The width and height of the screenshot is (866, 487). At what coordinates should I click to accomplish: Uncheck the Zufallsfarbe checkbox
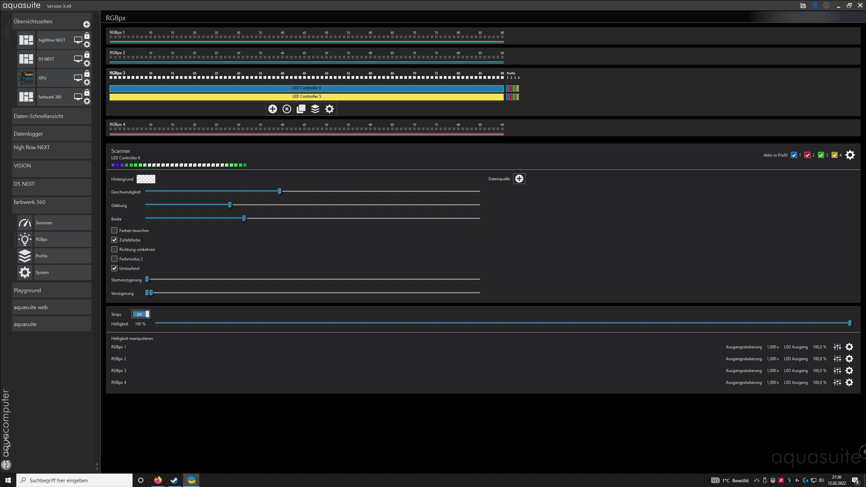114,240
